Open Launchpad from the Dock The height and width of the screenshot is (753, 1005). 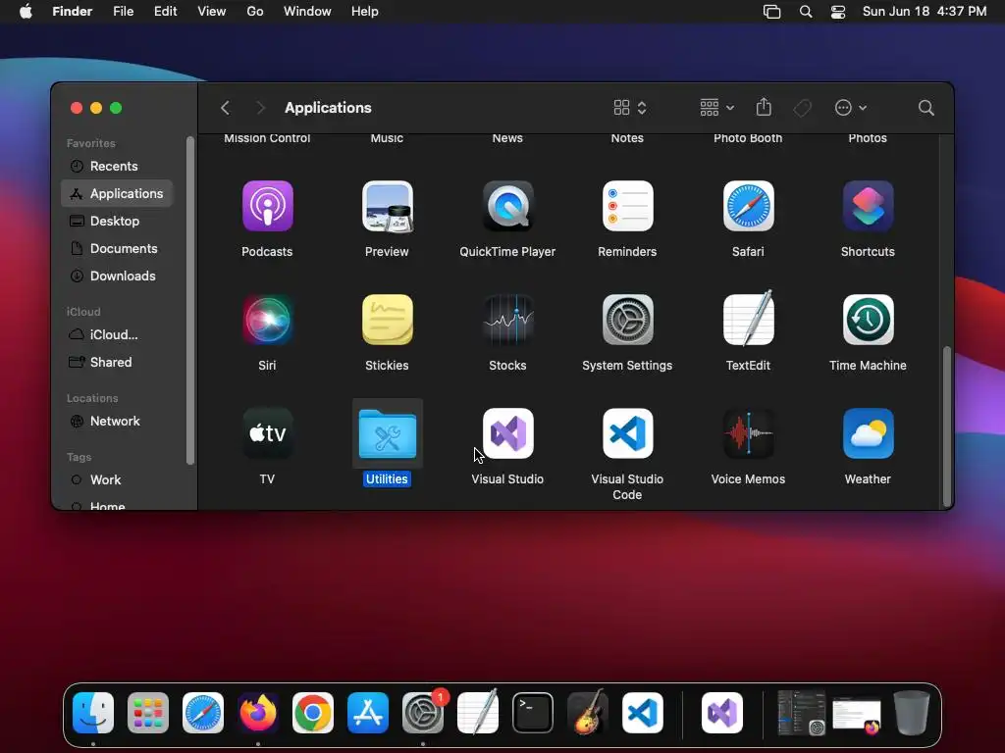click(148, 713)
